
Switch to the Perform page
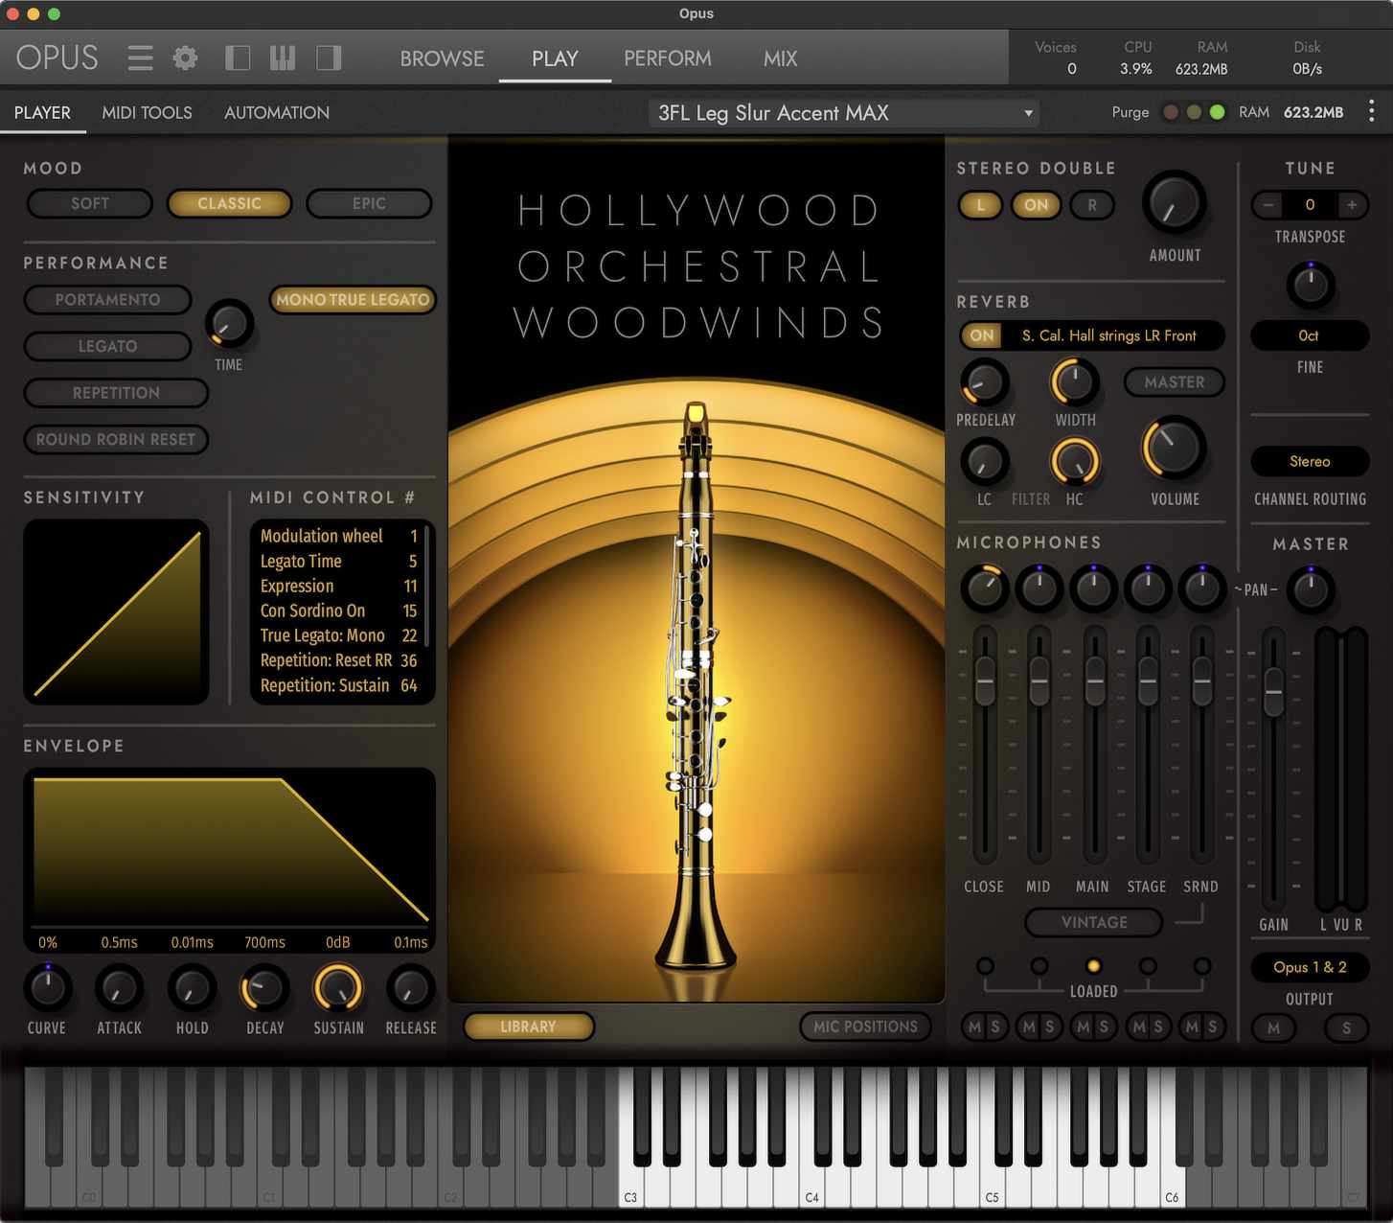pyautogui.click(x=668, y=58)
